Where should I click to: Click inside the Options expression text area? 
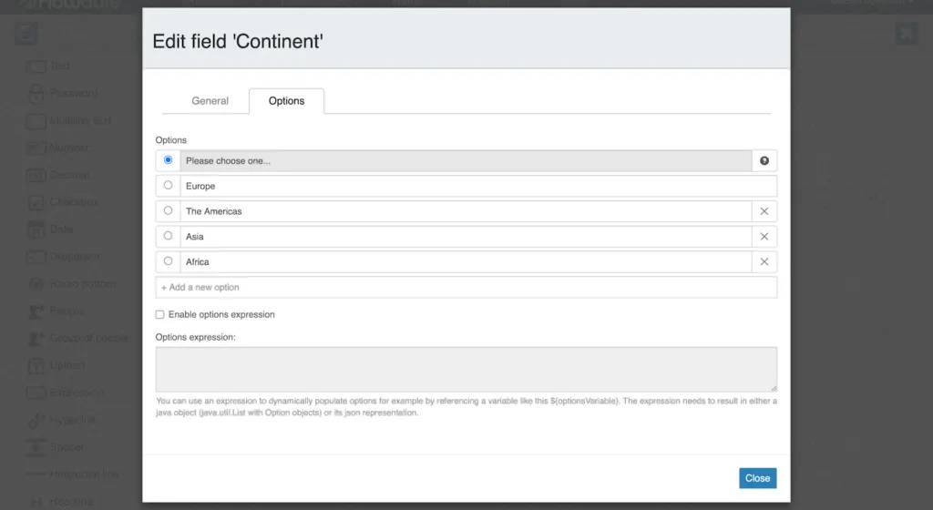[x=466, y=369]
